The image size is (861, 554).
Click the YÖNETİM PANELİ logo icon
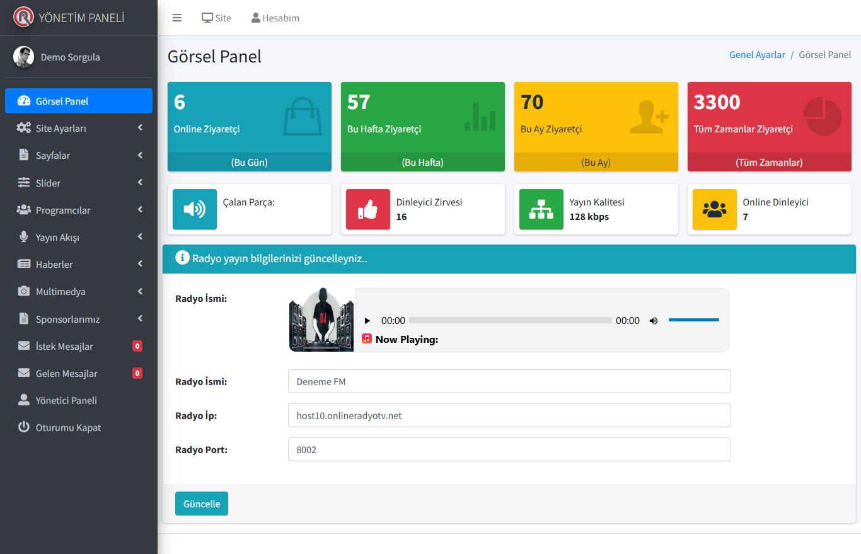[23, 17]
